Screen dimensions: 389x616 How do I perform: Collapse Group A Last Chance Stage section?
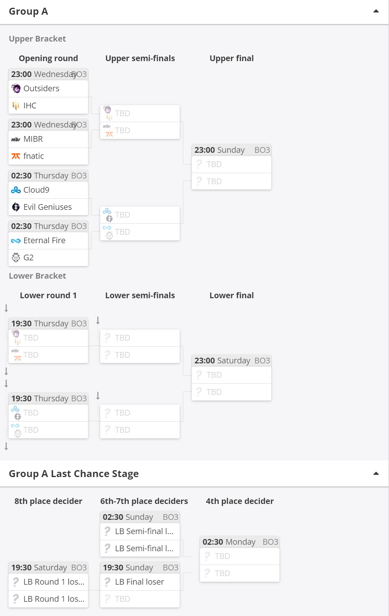(x=376, y=473)
